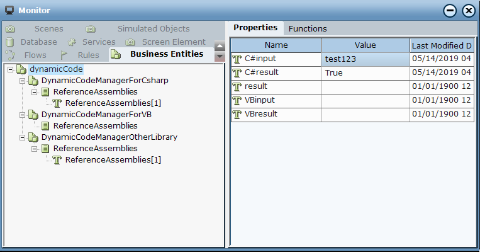Collapse the dynamicCode root node
The width and height of the screenshot is (480, 252).
point(11,69)
